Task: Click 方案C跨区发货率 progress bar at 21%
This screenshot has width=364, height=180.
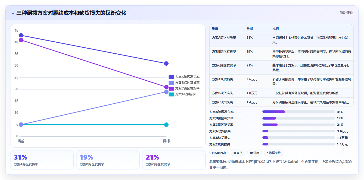Action: coord(299,125)
